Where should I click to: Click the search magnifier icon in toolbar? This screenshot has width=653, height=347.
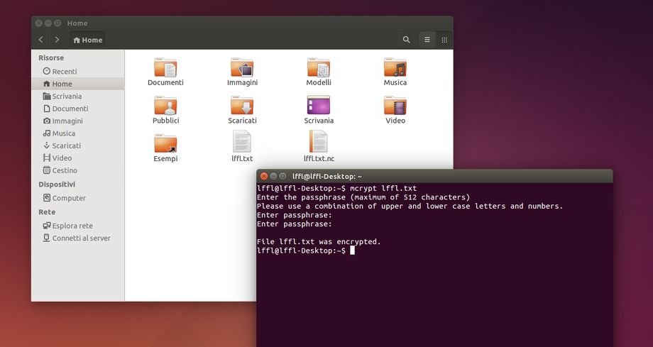tap(406, 40)
